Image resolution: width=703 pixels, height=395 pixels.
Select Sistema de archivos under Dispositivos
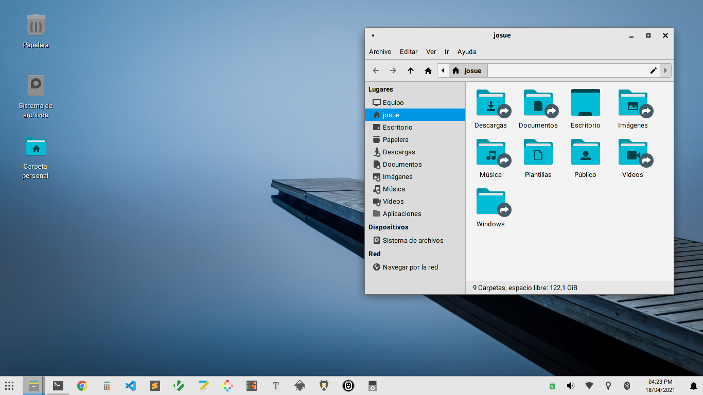click(x=415, y=241)
